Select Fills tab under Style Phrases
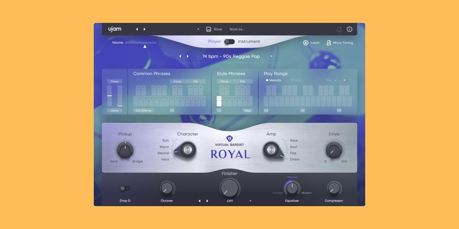This screenshot has width=459, height=229. tap(242, 81)
